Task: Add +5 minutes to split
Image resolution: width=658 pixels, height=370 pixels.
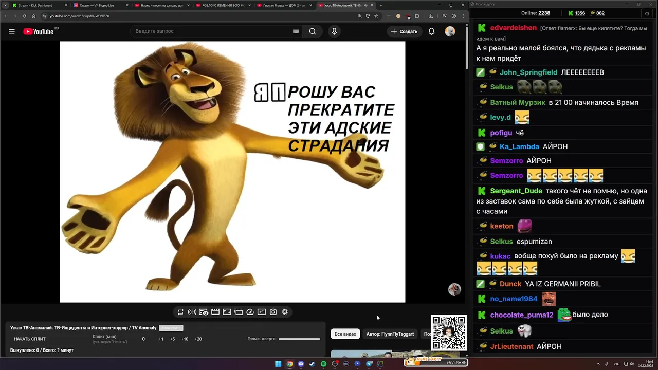Action: point(172,339)
